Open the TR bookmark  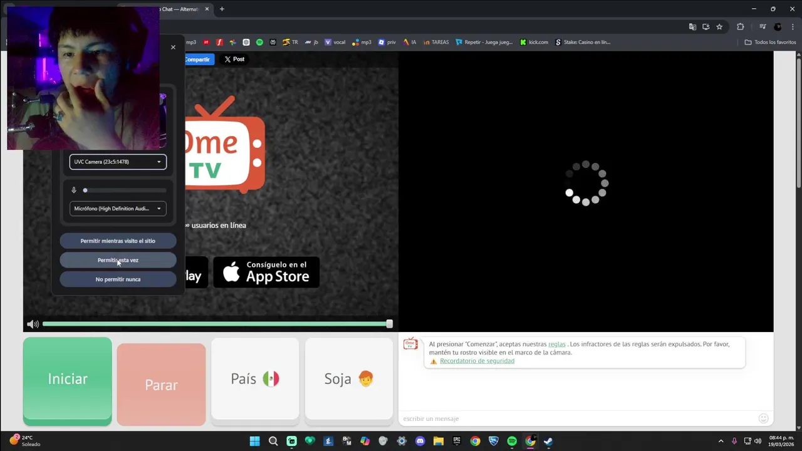coord(290,42)
